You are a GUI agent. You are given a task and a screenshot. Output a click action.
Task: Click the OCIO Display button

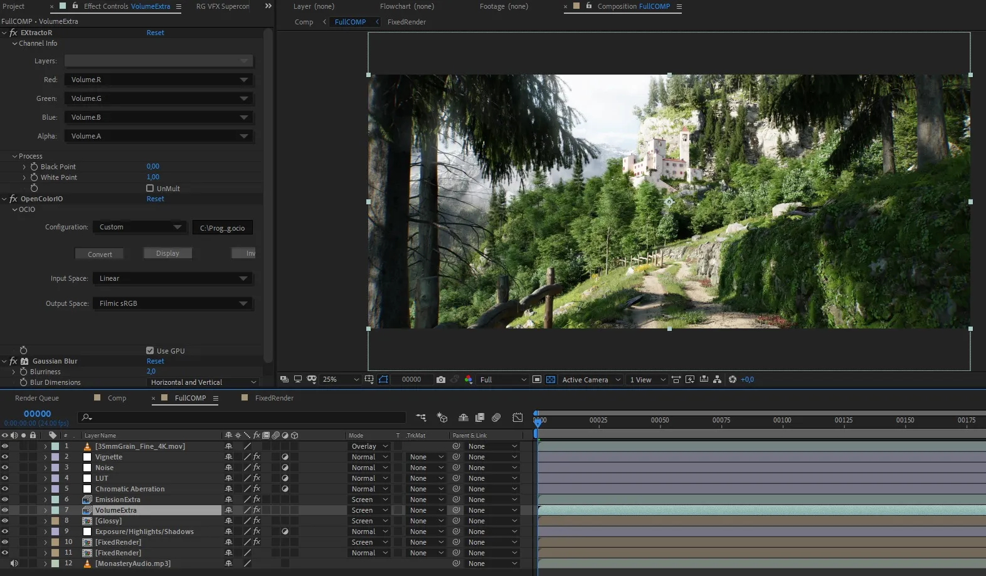tap(167, 253)
